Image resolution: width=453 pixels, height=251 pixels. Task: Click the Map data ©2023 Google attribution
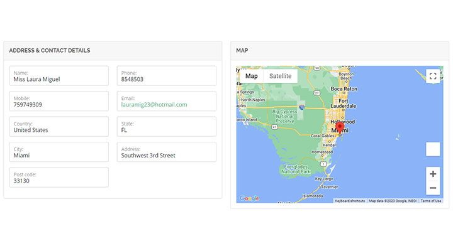point(393,201)
